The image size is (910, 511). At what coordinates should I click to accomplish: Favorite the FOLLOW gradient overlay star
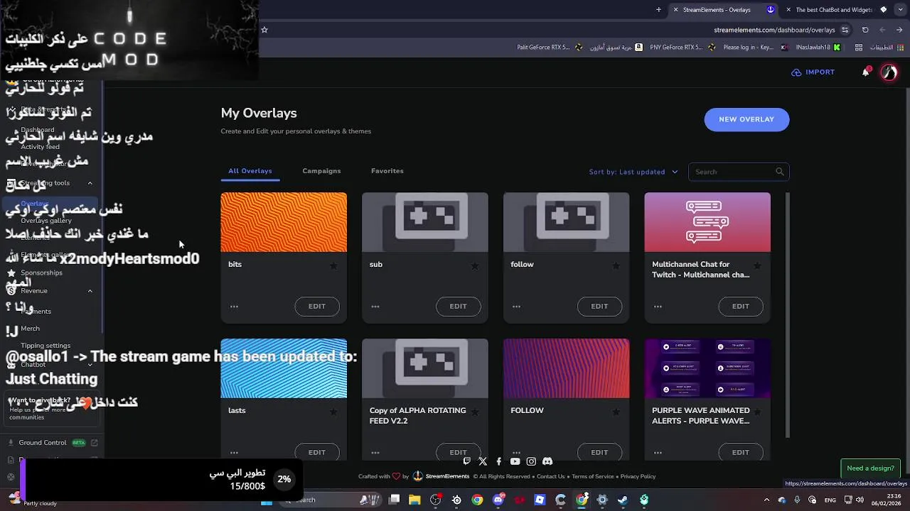616,412
